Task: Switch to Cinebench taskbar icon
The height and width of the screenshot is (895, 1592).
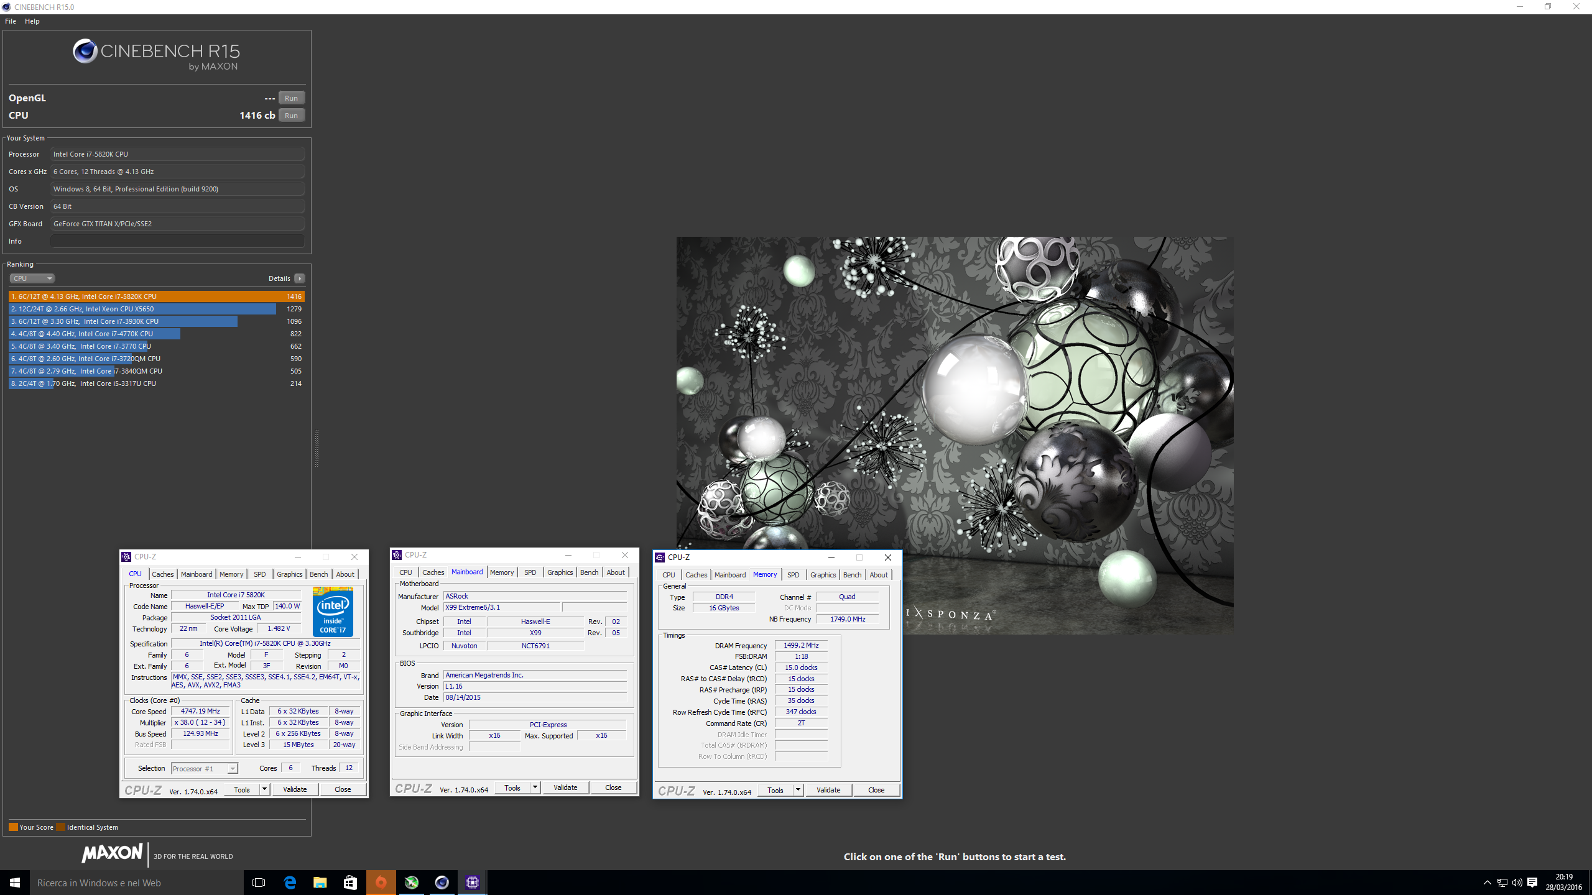Action: (442, 883)
